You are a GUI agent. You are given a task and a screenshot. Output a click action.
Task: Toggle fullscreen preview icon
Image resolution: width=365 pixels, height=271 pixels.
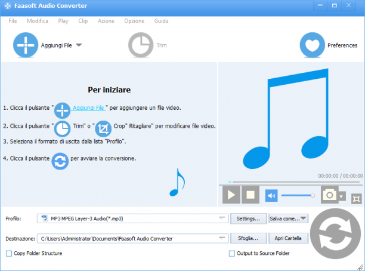point(357,199)
